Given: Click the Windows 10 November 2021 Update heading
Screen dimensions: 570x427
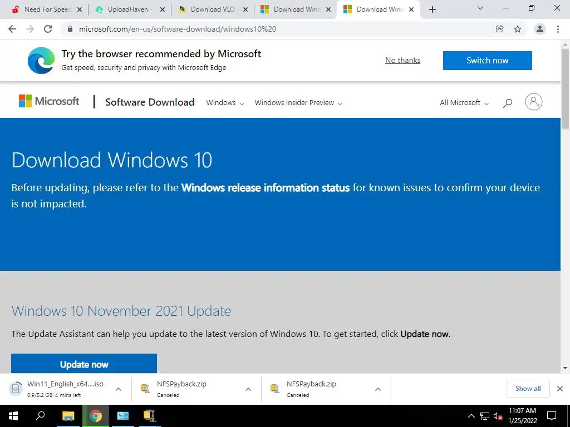Looking at the screenshot, I should 121,311.
